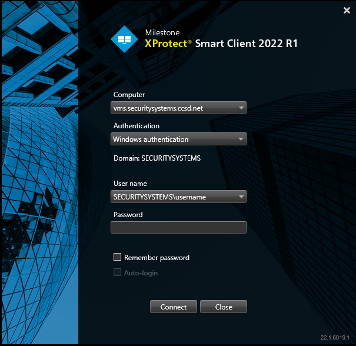Click the Auto-login label

[141, 273]
